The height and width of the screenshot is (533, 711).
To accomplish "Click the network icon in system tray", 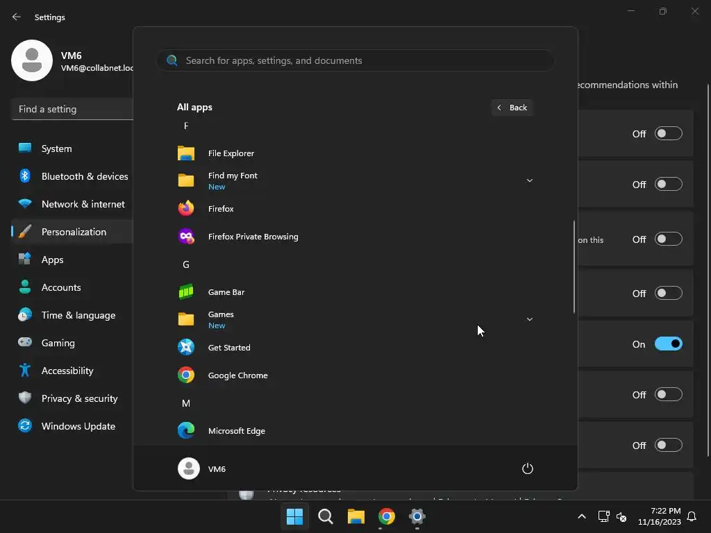I will (x=603, y=516).
